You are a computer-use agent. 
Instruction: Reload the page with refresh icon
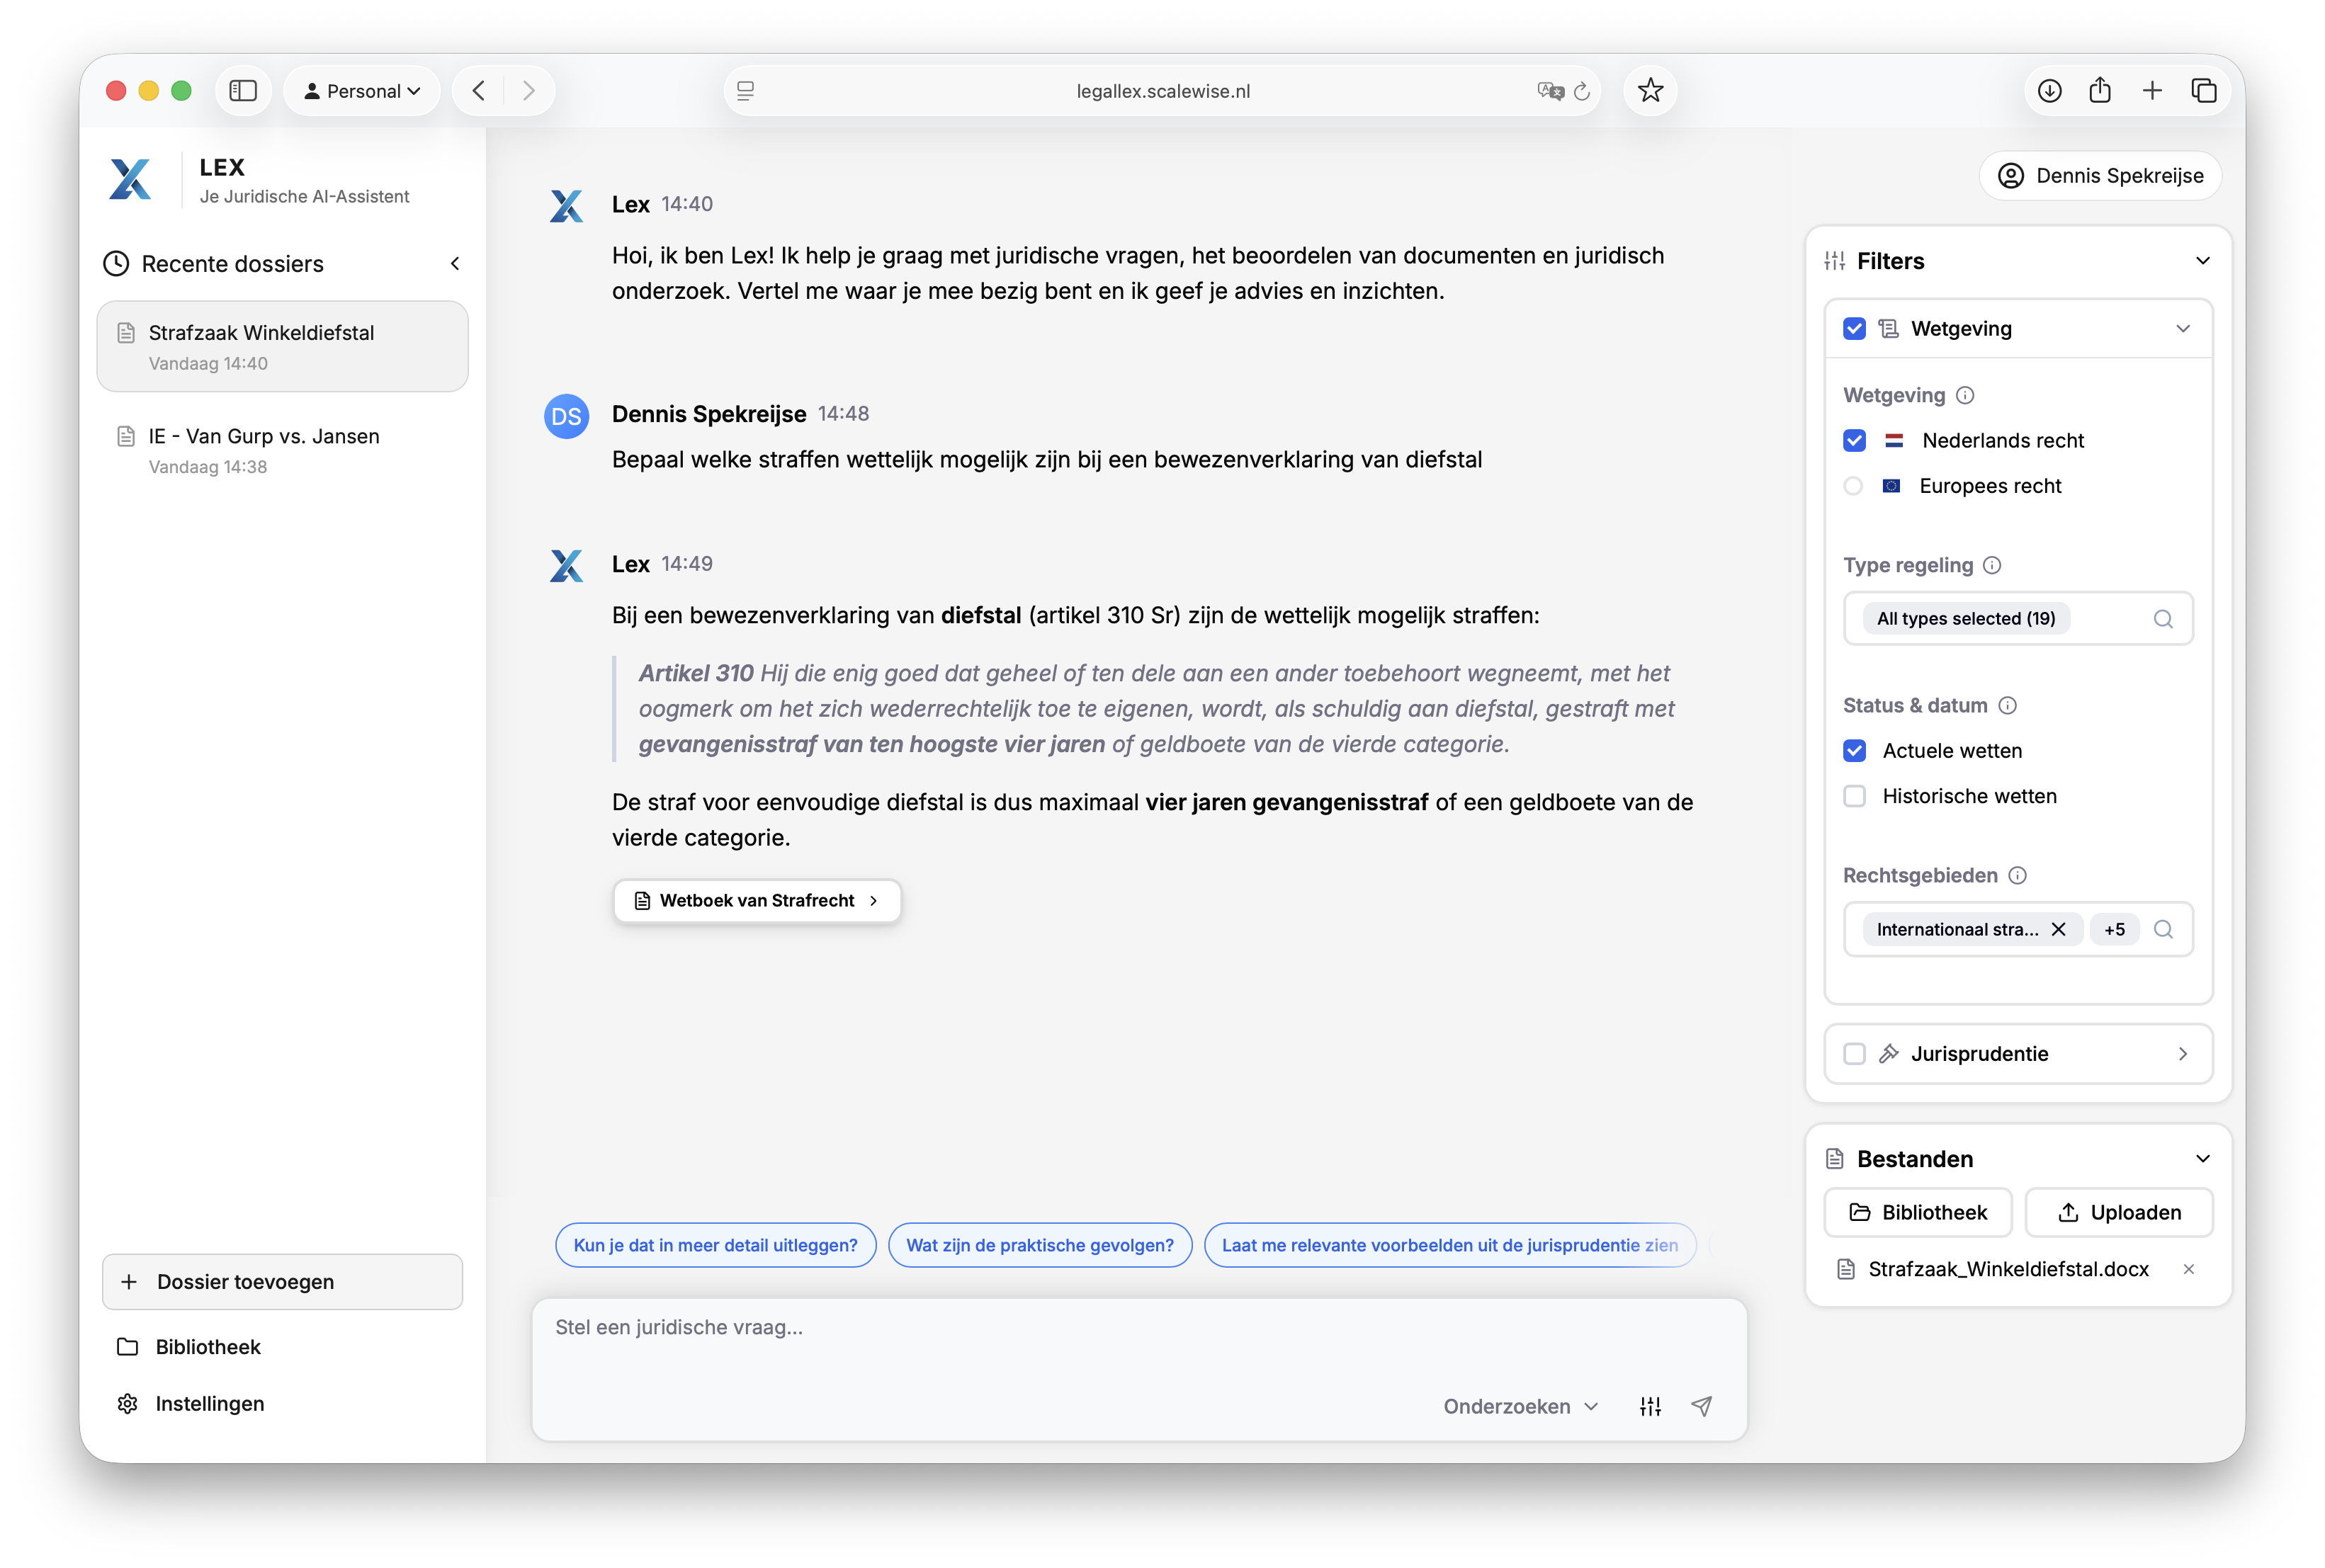click(x=1582, y=91)
